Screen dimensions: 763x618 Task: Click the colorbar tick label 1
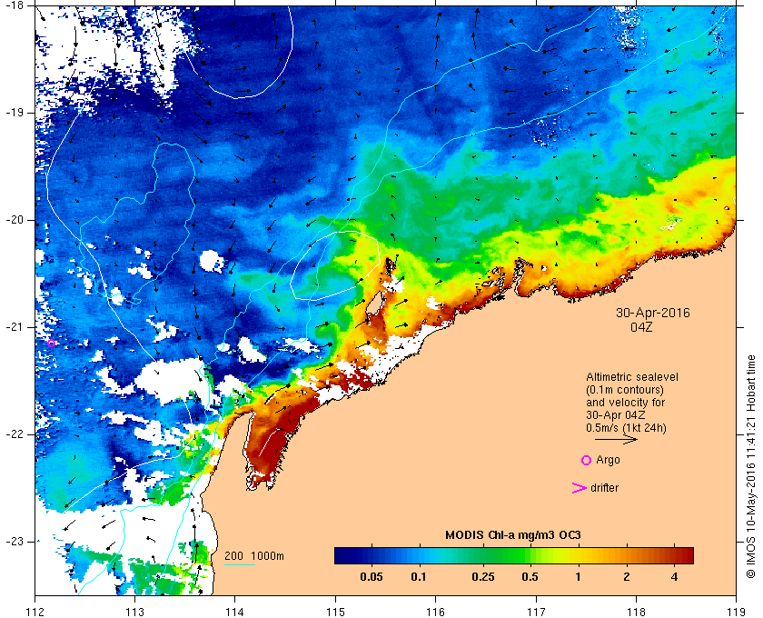[x=578, y=577]
